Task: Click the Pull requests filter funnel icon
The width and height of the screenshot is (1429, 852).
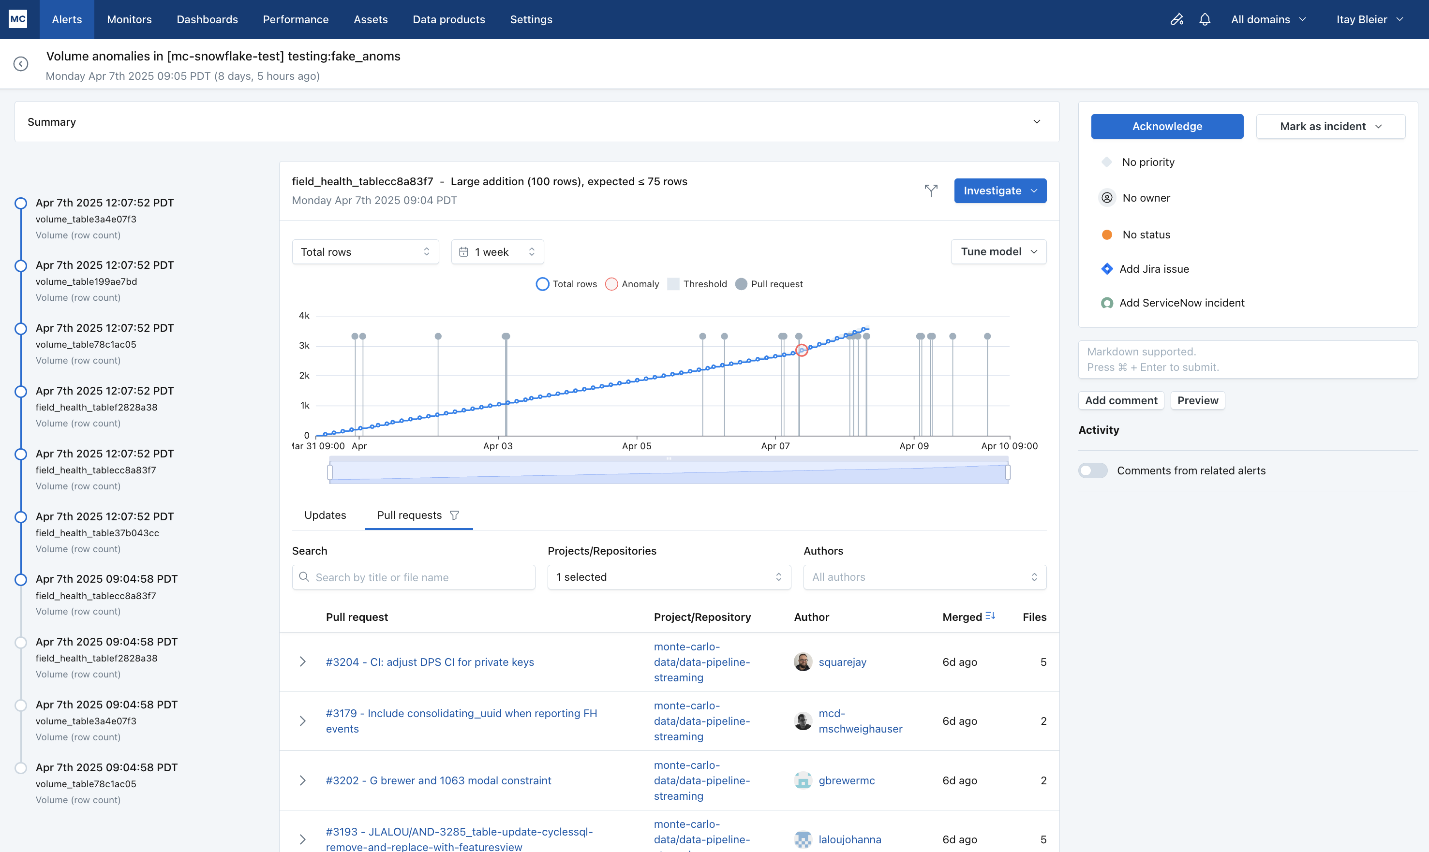Action: (x=454, y=515)
